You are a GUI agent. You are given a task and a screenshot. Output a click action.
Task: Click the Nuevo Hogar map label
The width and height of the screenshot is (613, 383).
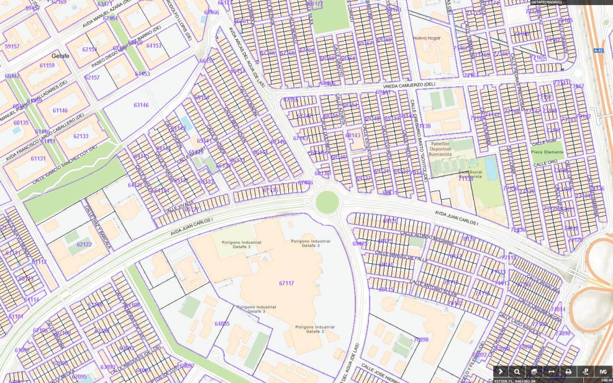427,39
